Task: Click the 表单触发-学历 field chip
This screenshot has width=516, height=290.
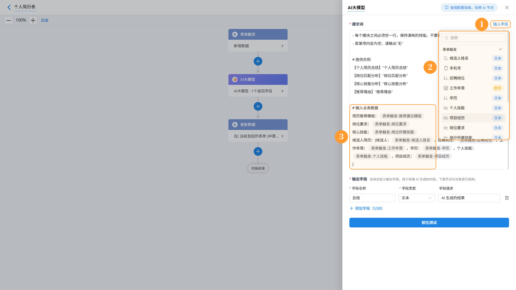Action: [x=437, y=148]
